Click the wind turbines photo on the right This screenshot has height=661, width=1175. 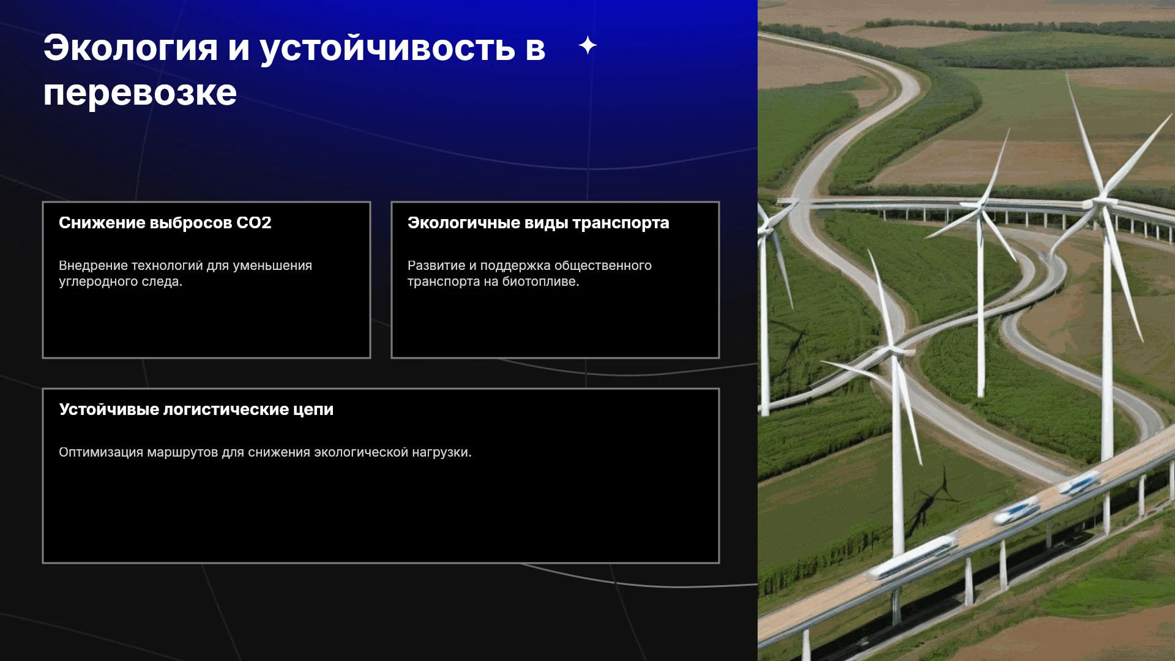(966, 330)
